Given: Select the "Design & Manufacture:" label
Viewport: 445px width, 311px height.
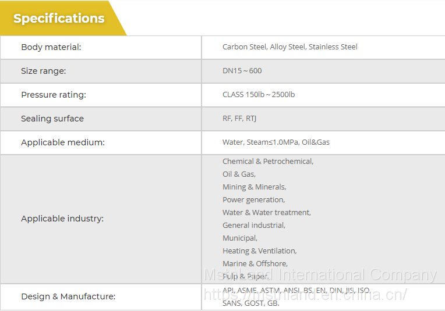Looking at the screenshot, I should [68, 296].
